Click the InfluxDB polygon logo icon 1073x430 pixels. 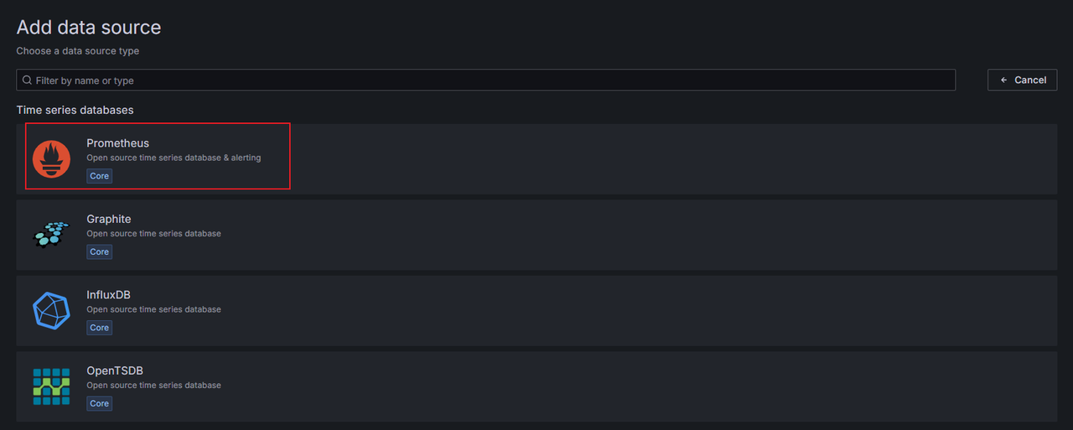pyautogui.click(x=51, y=310)
